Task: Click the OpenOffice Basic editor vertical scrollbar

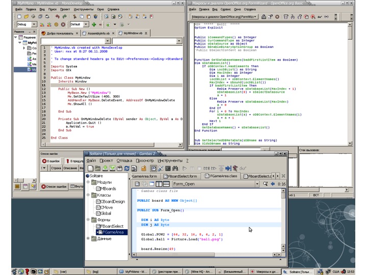Action: (x=350, y=84)
